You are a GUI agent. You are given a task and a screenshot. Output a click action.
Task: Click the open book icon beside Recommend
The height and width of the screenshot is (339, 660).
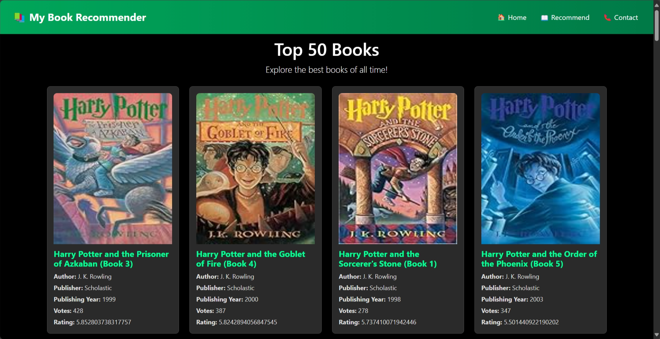tap(544, 18)
